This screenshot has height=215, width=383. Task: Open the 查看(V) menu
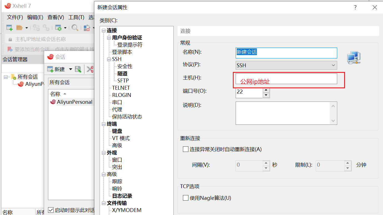pyautogui.click(x=56, y=17)
